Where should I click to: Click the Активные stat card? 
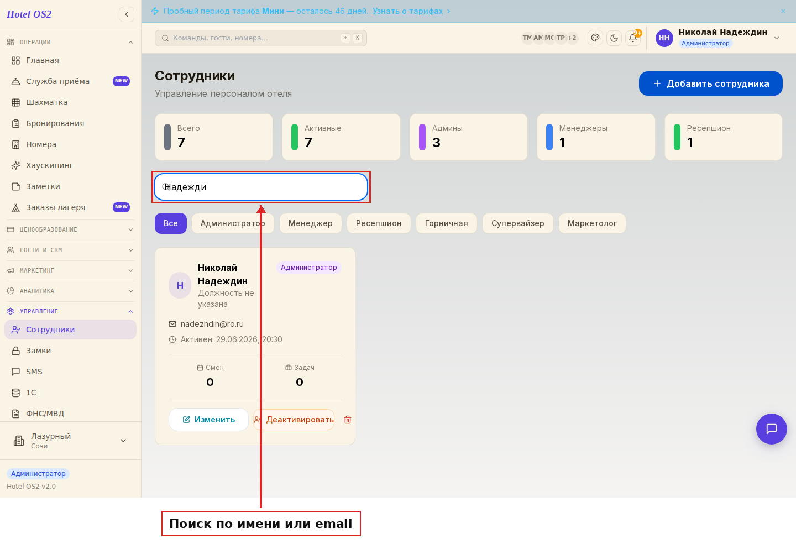click(341, 137)
